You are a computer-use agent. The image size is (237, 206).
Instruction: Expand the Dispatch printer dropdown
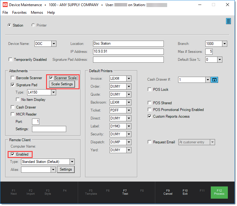[x=129, y=142]
